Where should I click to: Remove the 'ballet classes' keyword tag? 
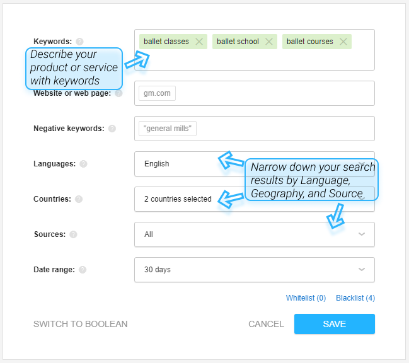click(199, 42)
